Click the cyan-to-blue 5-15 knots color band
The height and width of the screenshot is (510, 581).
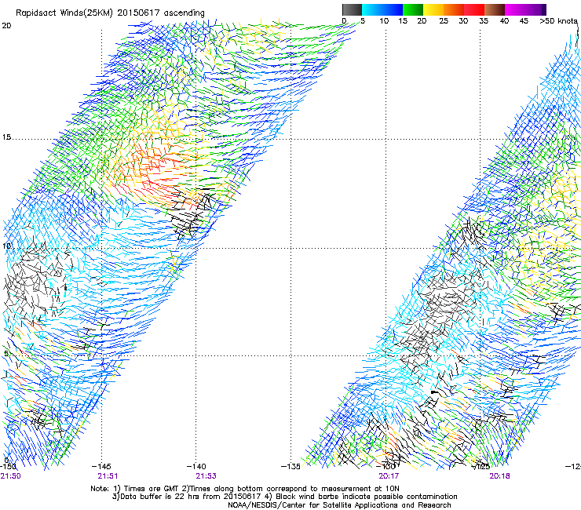point(382,9)
